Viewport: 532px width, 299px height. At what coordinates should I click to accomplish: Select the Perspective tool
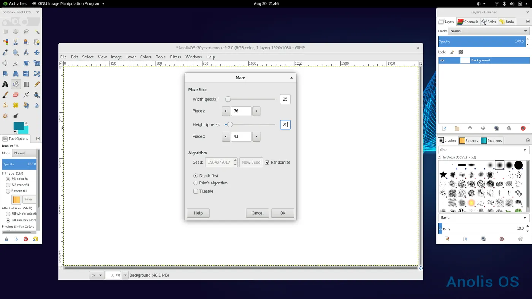click(16, 74)
